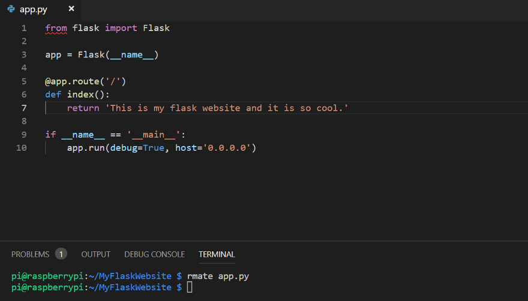Click the @app.route decorator text
Viewport: 528px width, 301px height.
click(85, 81)
